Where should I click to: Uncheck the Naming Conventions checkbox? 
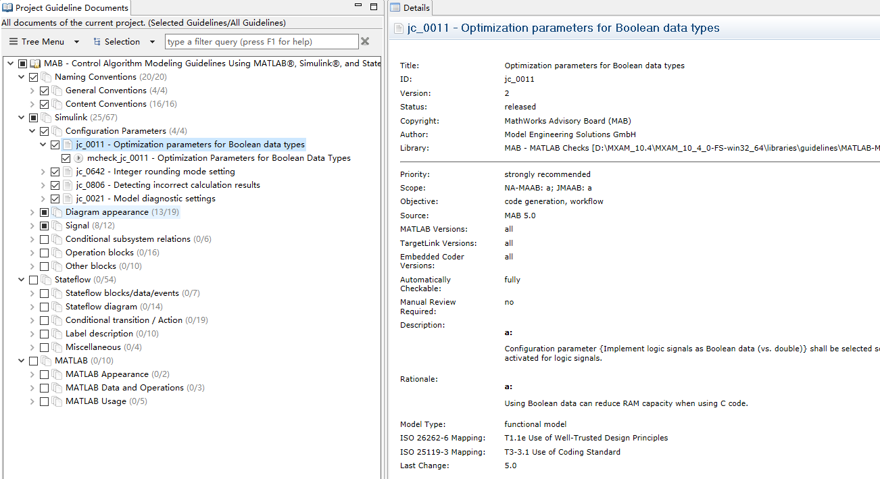pos(34,77)
